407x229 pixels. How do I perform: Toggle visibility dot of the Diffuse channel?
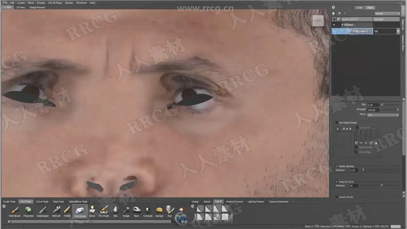(x=334, y=25)
